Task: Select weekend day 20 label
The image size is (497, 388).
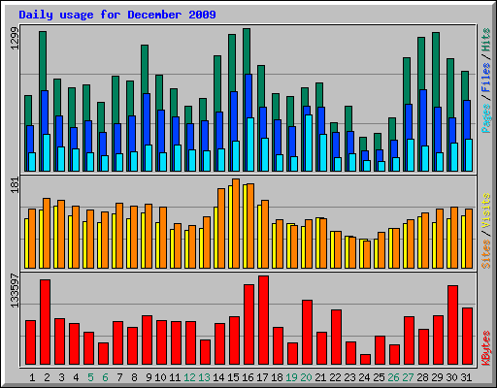Action: click(x=306, y=377)
